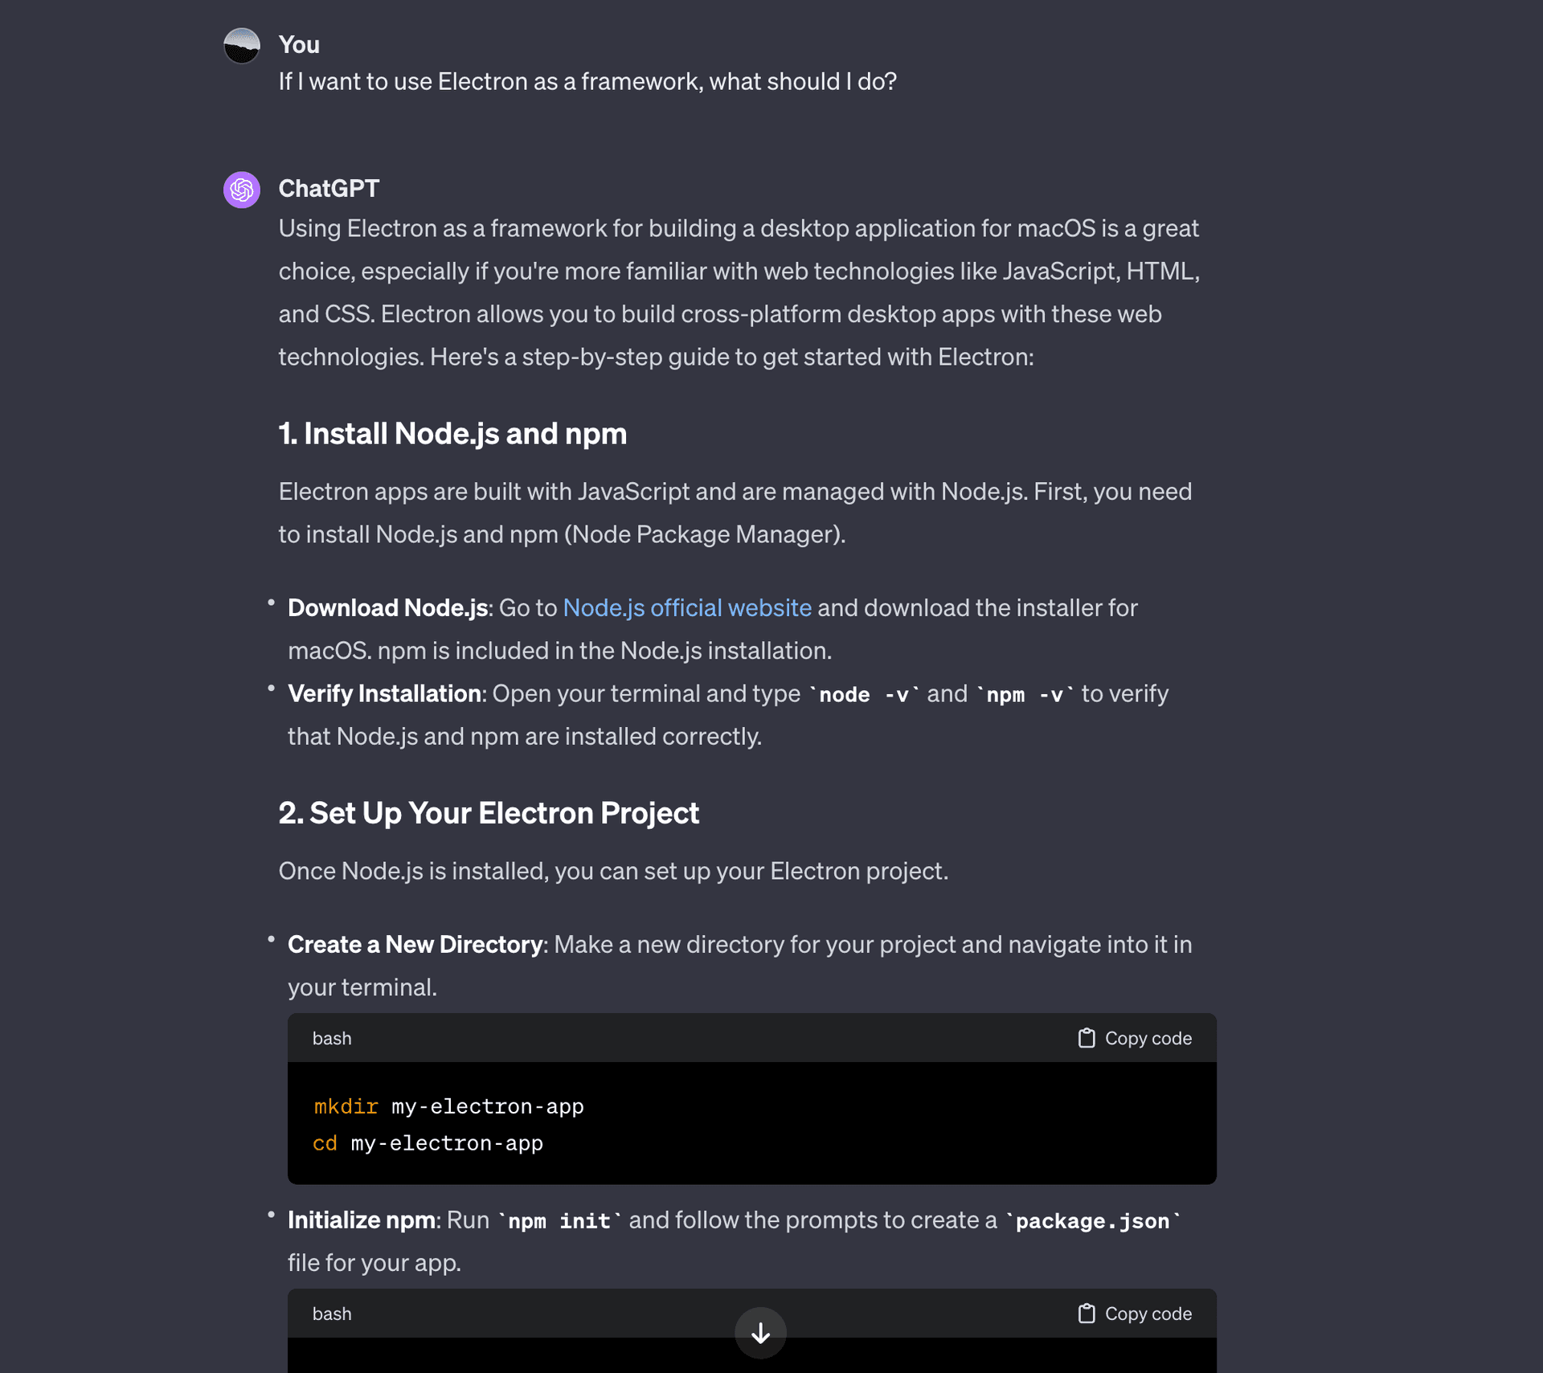The image size is (1543, 1373).
Task: Click the inline "node -v" code snippet
Action: click(x=863, y=695)
